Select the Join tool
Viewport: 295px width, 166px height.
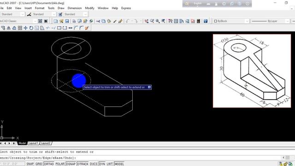(71, 28)
